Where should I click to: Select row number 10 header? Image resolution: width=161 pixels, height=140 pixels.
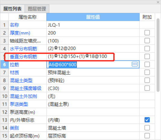[x=5, y=96]
